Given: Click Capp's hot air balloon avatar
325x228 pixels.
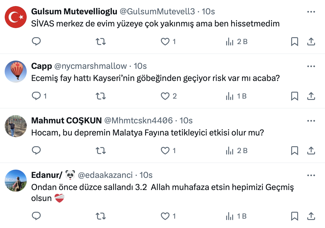Looking at the screenshot, I should (16, 71).
